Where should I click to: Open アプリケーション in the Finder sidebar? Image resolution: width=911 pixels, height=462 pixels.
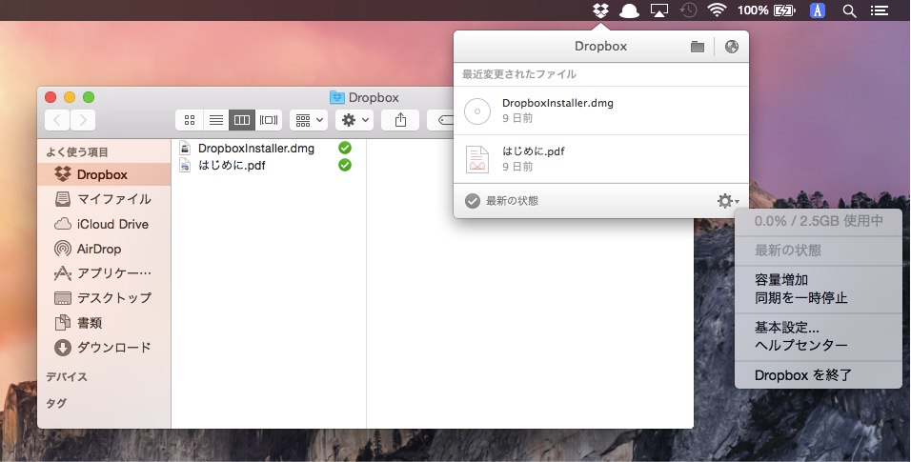104,273
